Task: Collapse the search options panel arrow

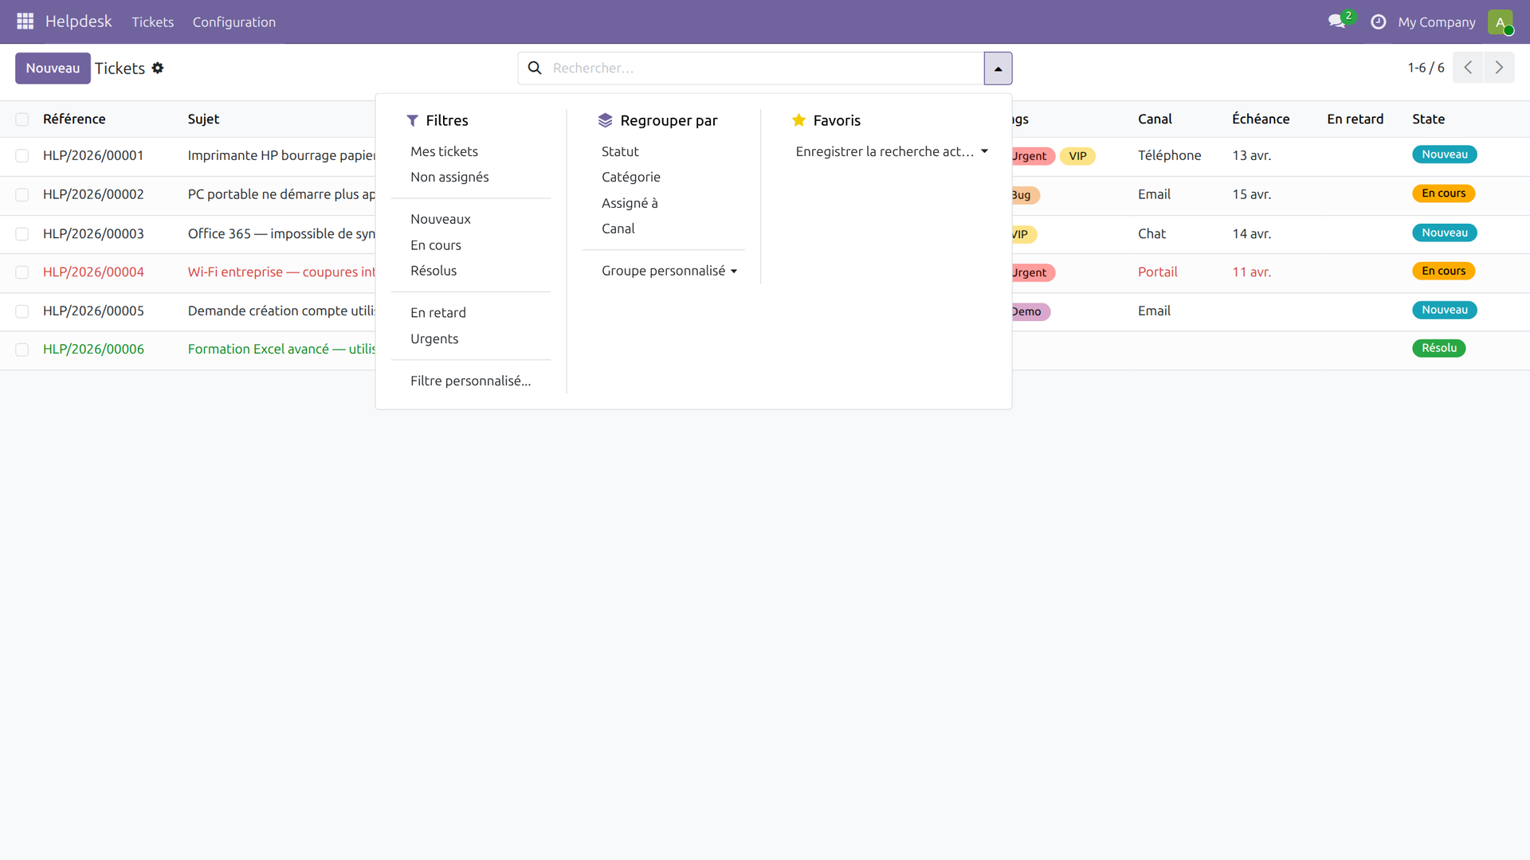Action: pos(998,68)
